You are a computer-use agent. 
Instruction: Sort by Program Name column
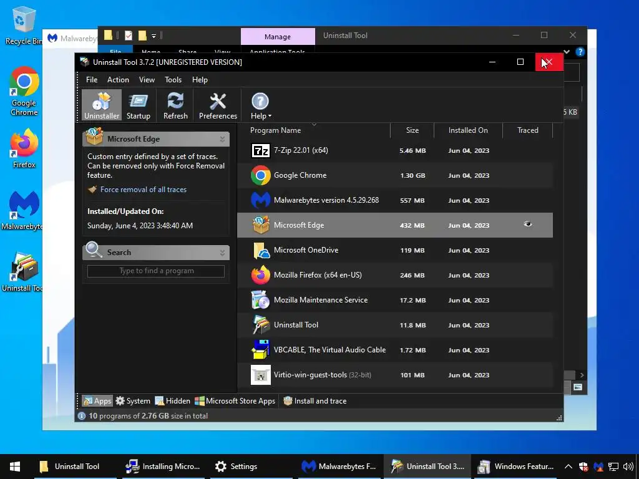(275, 130)
